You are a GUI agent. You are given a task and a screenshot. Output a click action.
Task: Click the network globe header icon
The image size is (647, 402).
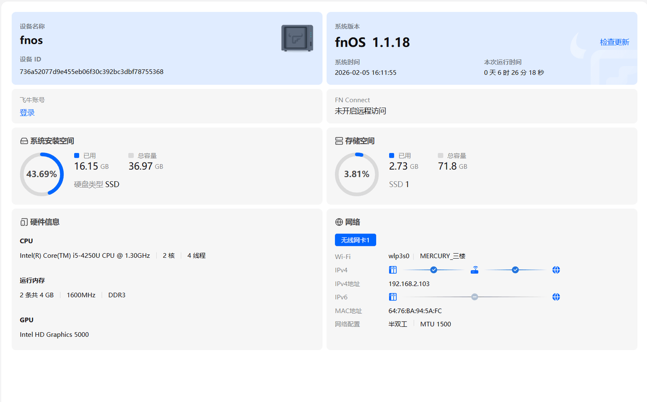pyautogui.click(x=339, y=222)
